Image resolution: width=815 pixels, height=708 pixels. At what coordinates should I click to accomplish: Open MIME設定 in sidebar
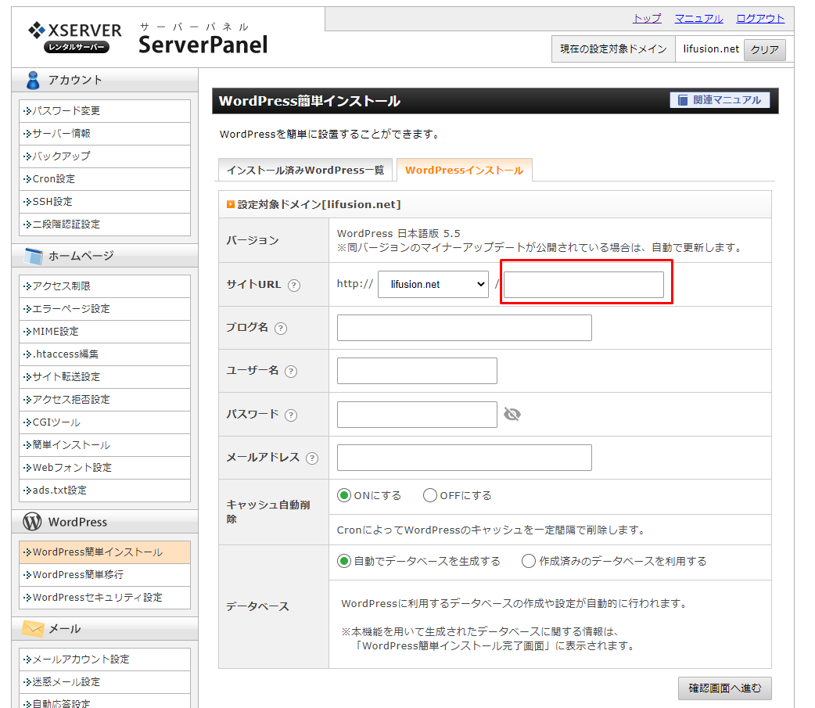point(105,332)
